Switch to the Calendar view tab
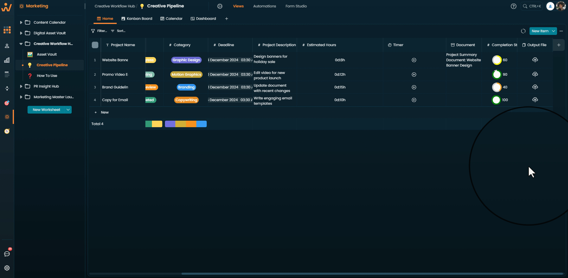 [x=171, y=19]
